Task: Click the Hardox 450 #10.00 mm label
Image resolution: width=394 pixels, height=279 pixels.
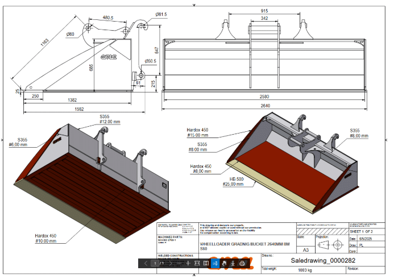Action: pyautogui.click(x=45, y=238)
